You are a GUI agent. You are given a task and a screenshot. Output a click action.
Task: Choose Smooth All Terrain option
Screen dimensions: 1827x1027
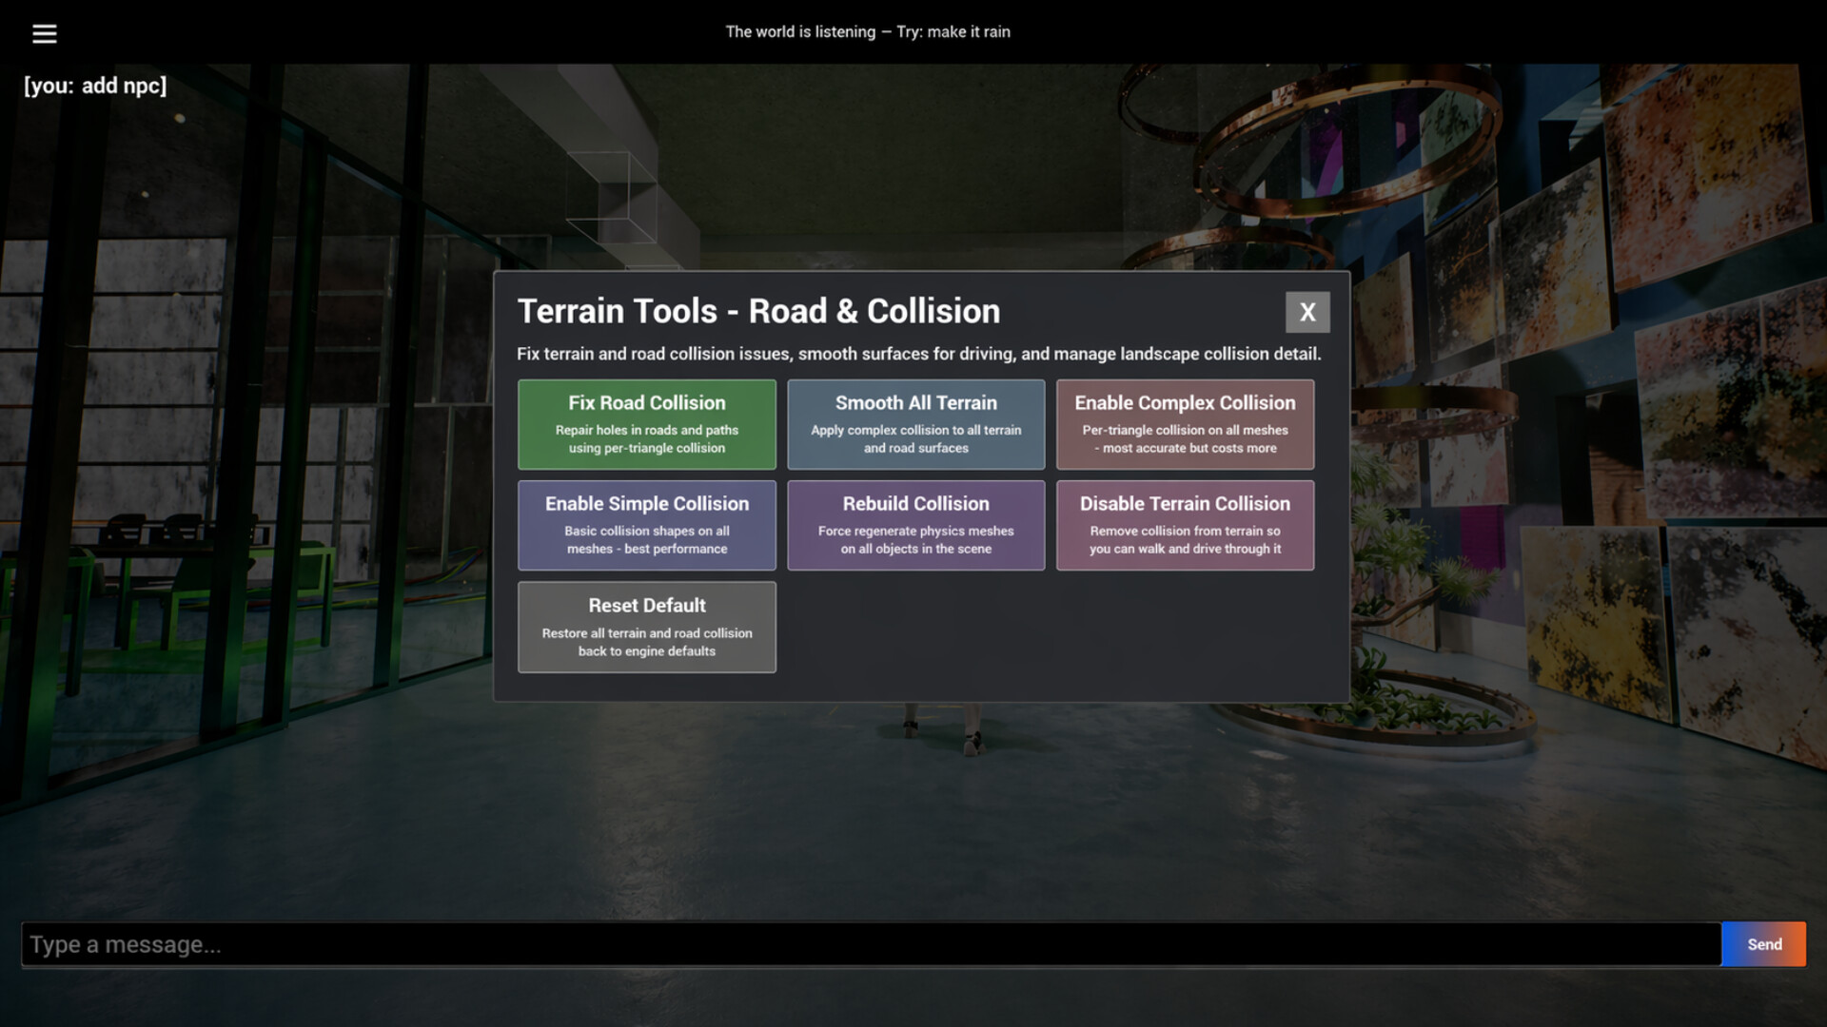pos(915,424)
